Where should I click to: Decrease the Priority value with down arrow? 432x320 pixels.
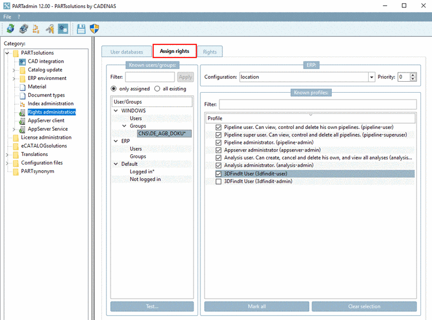coord(413,79)
